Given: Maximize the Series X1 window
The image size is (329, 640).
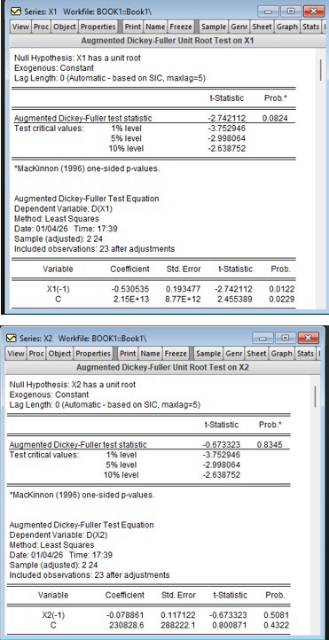Looking at the screenshot, I should point(291,12).
